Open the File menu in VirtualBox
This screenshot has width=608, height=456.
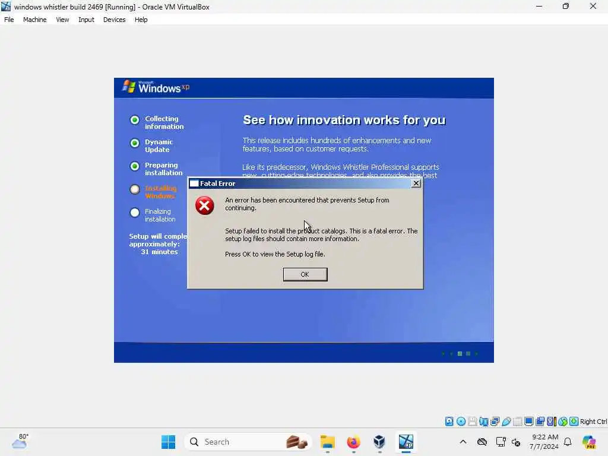pos(9,20)
